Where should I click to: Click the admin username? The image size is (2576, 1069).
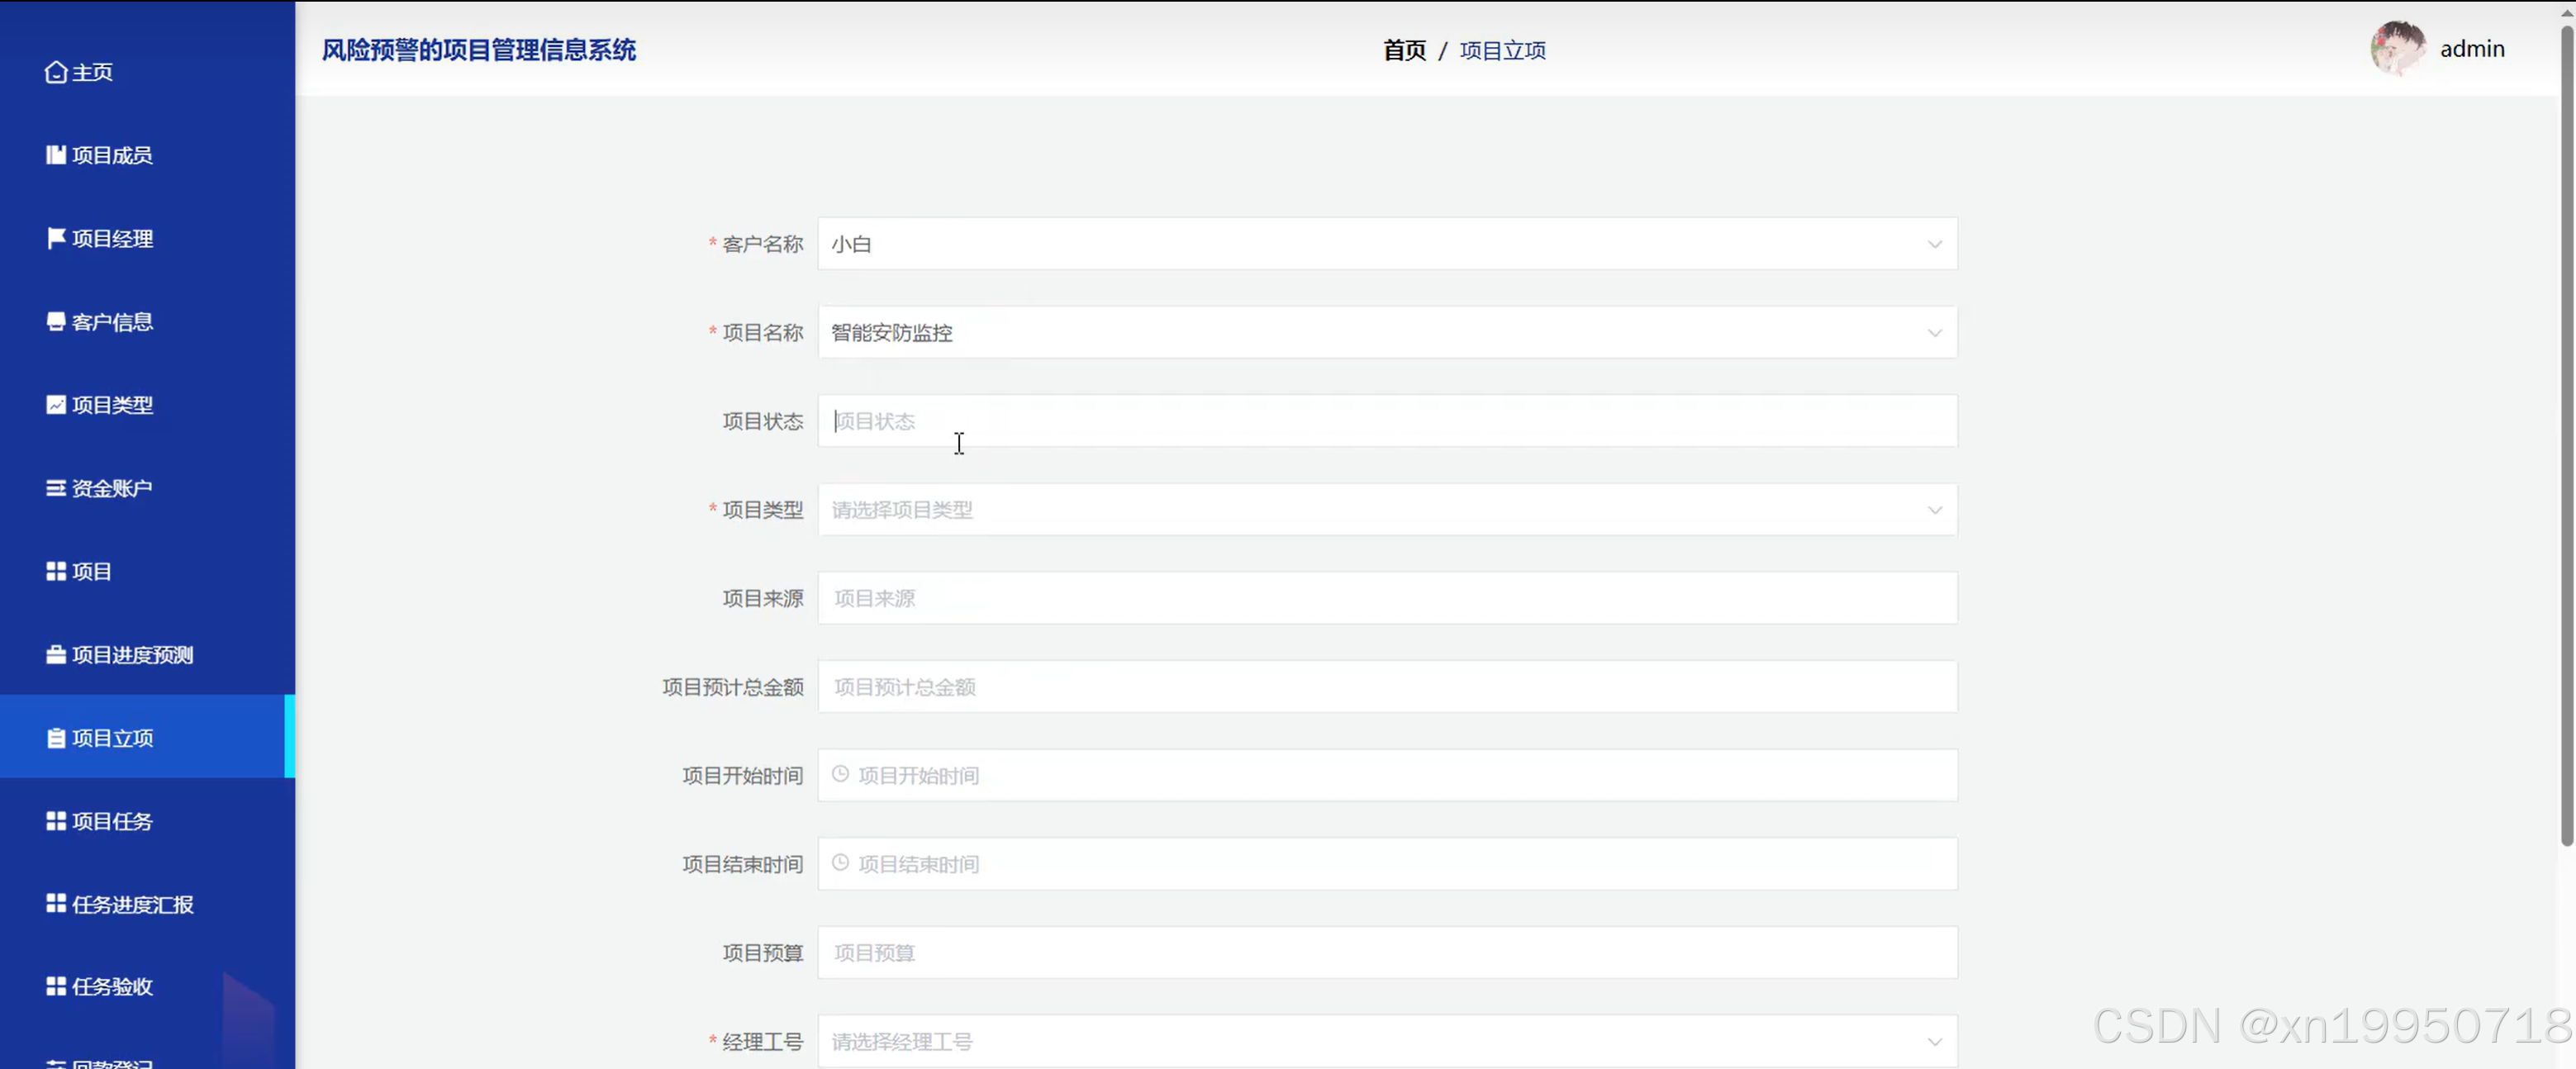pyautogui.click(x=2472, y=49)
